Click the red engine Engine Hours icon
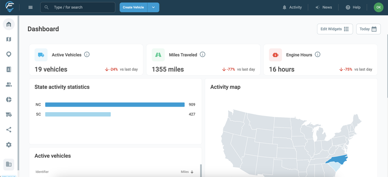The image size is (388, 177). 275,55
